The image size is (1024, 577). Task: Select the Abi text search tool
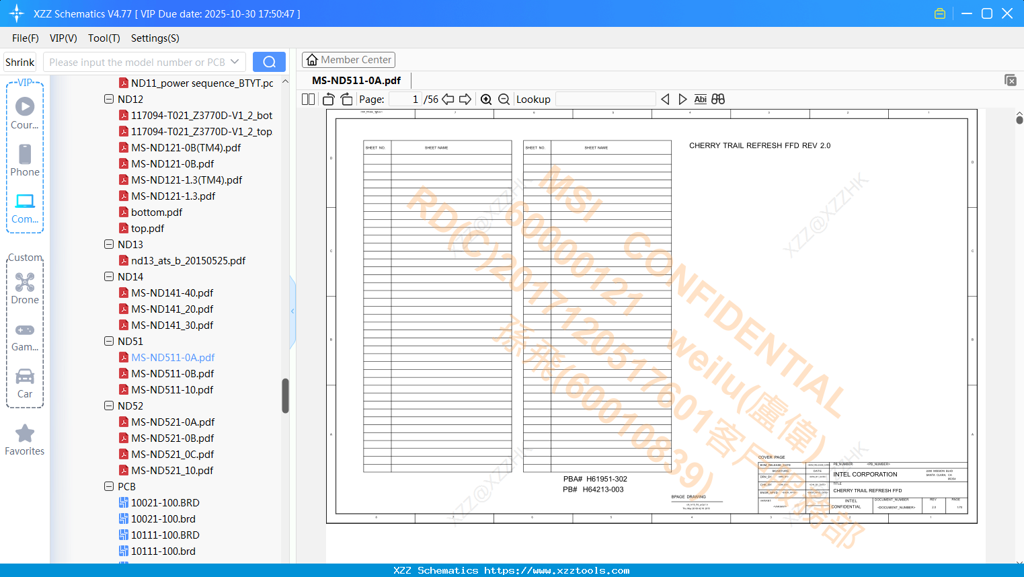(701, 99)
